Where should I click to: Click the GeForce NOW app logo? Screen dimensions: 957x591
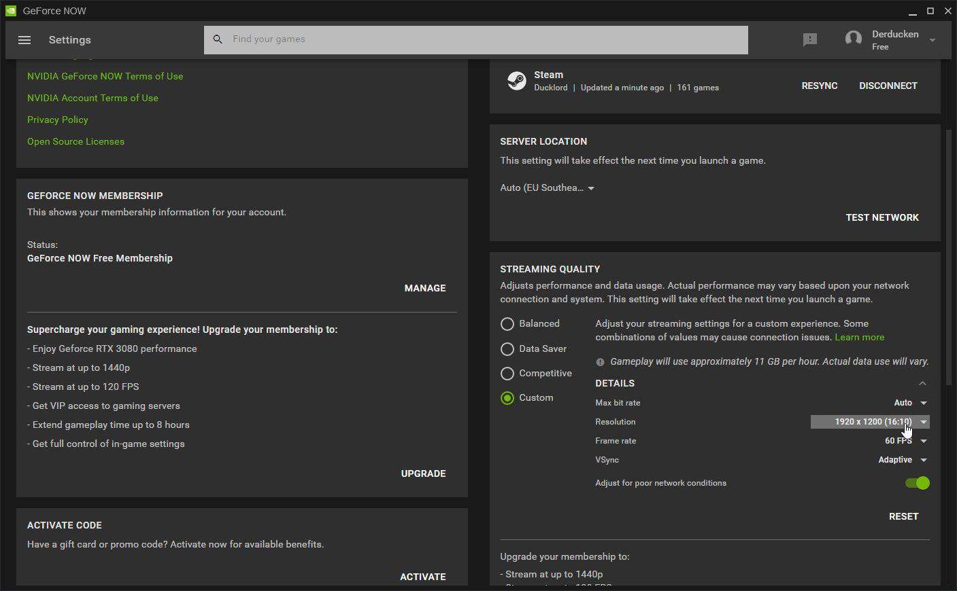click(10, 11)
